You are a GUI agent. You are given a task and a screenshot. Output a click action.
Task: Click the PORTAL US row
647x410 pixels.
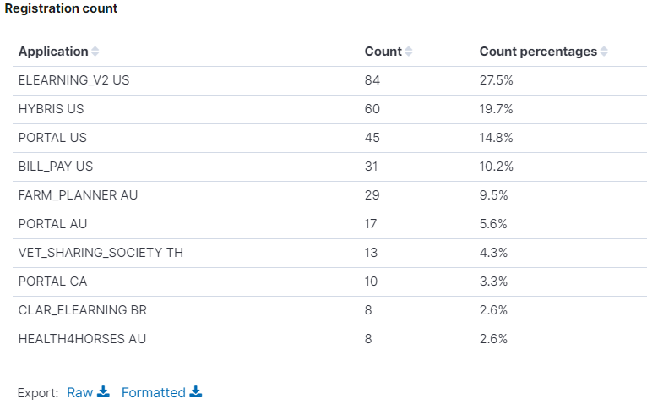coord(52,138)
